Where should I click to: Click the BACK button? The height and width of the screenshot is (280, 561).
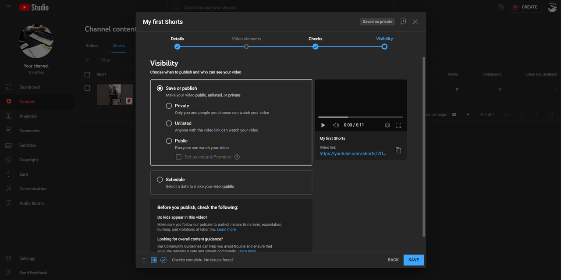(x=393, y=260)
